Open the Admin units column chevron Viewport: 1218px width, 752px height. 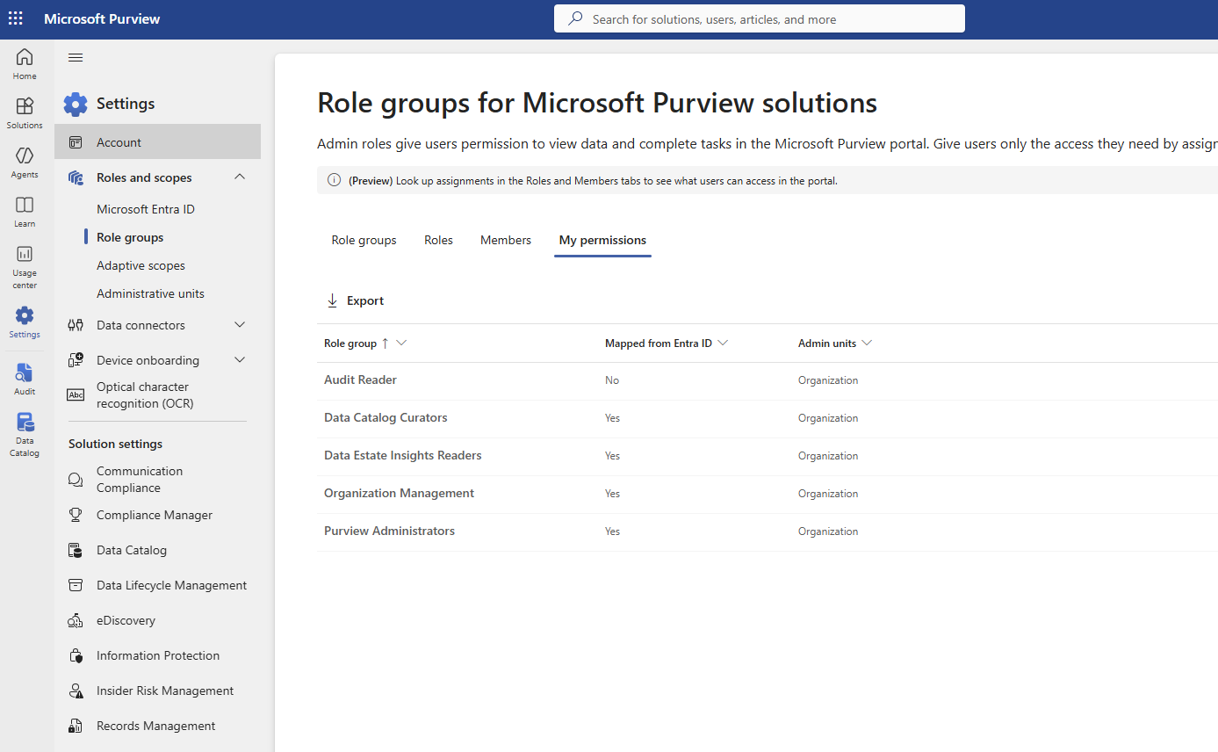[x=867, y=343]
